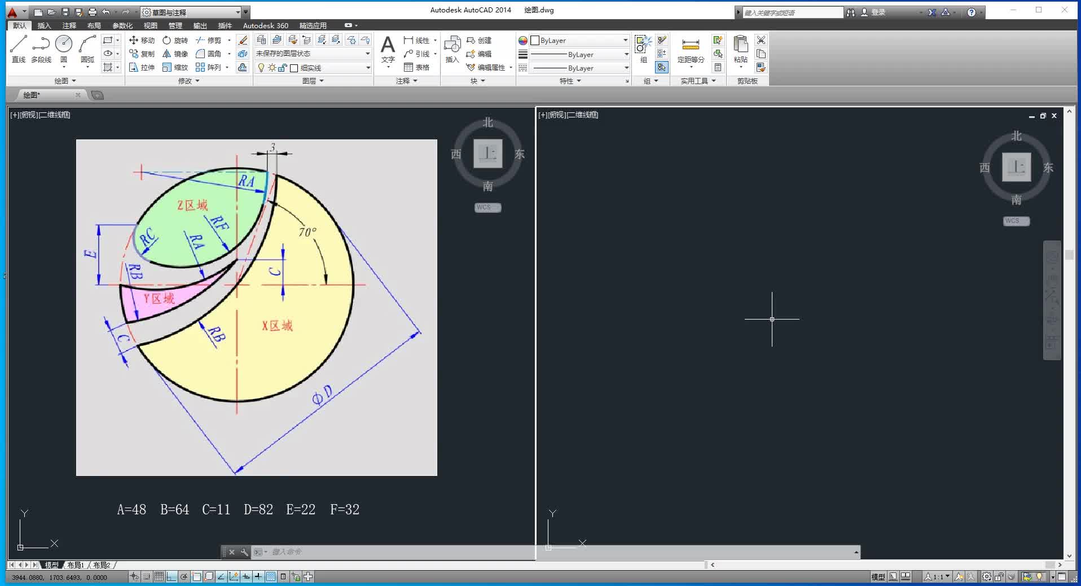This screenshot has height=586, width=1081.
Task: Toggle transparency display in status bar
Action: (271, 576)
